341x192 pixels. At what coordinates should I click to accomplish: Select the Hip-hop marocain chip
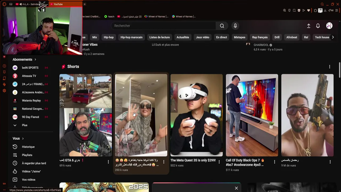click(131, 37)
